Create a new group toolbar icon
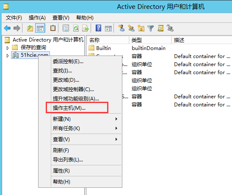Screen dimensions: 232x195 tap(131, 28)
